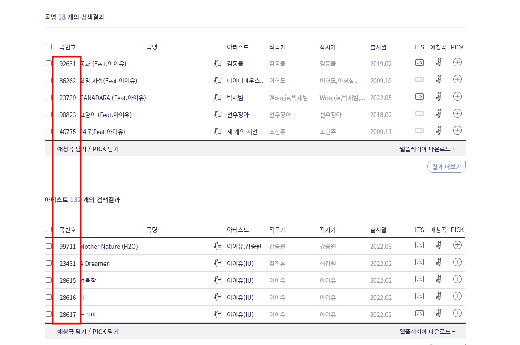Click composer 이현도 in 희망 사항 row
Screen dimensions: 520x345
point(277,81)
